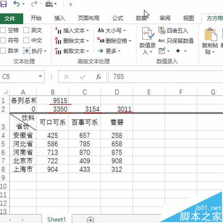The image size is (223, 223).
Task: Expand the 更多 dropdown arrow
Action: (x=119, y=51)
